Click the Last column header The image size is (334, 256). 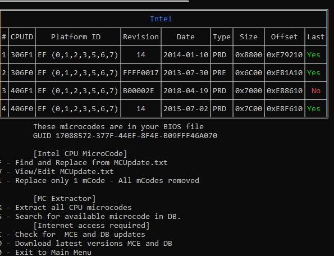pyautogui.click(x=316, y=37)
